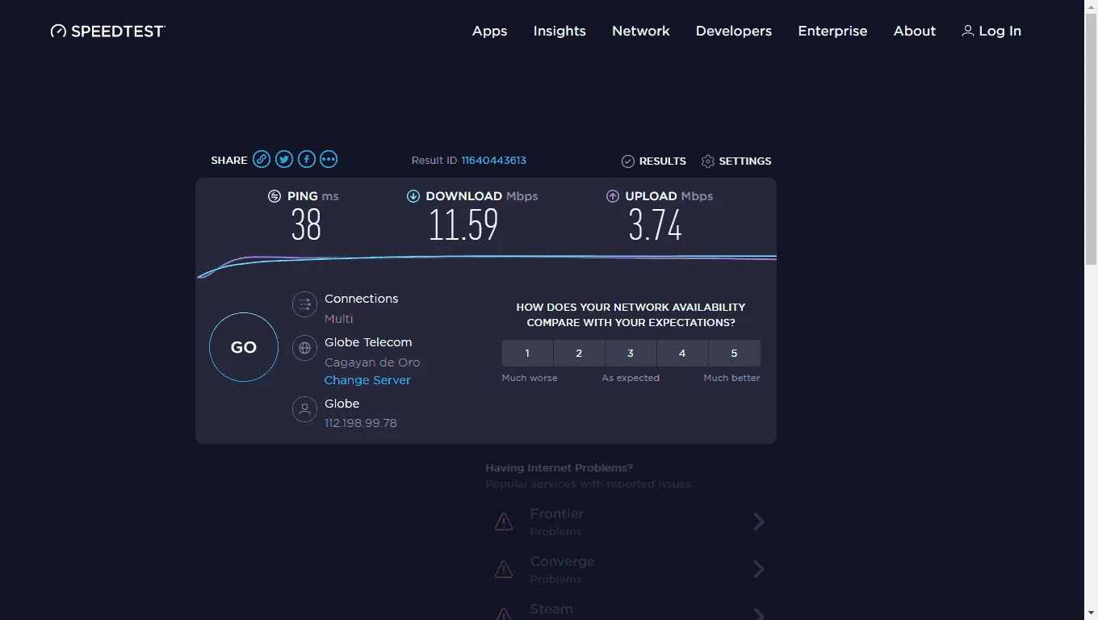Click the SHARE label
Viewport: 1098px width, 620px height.
coord(229,161)
